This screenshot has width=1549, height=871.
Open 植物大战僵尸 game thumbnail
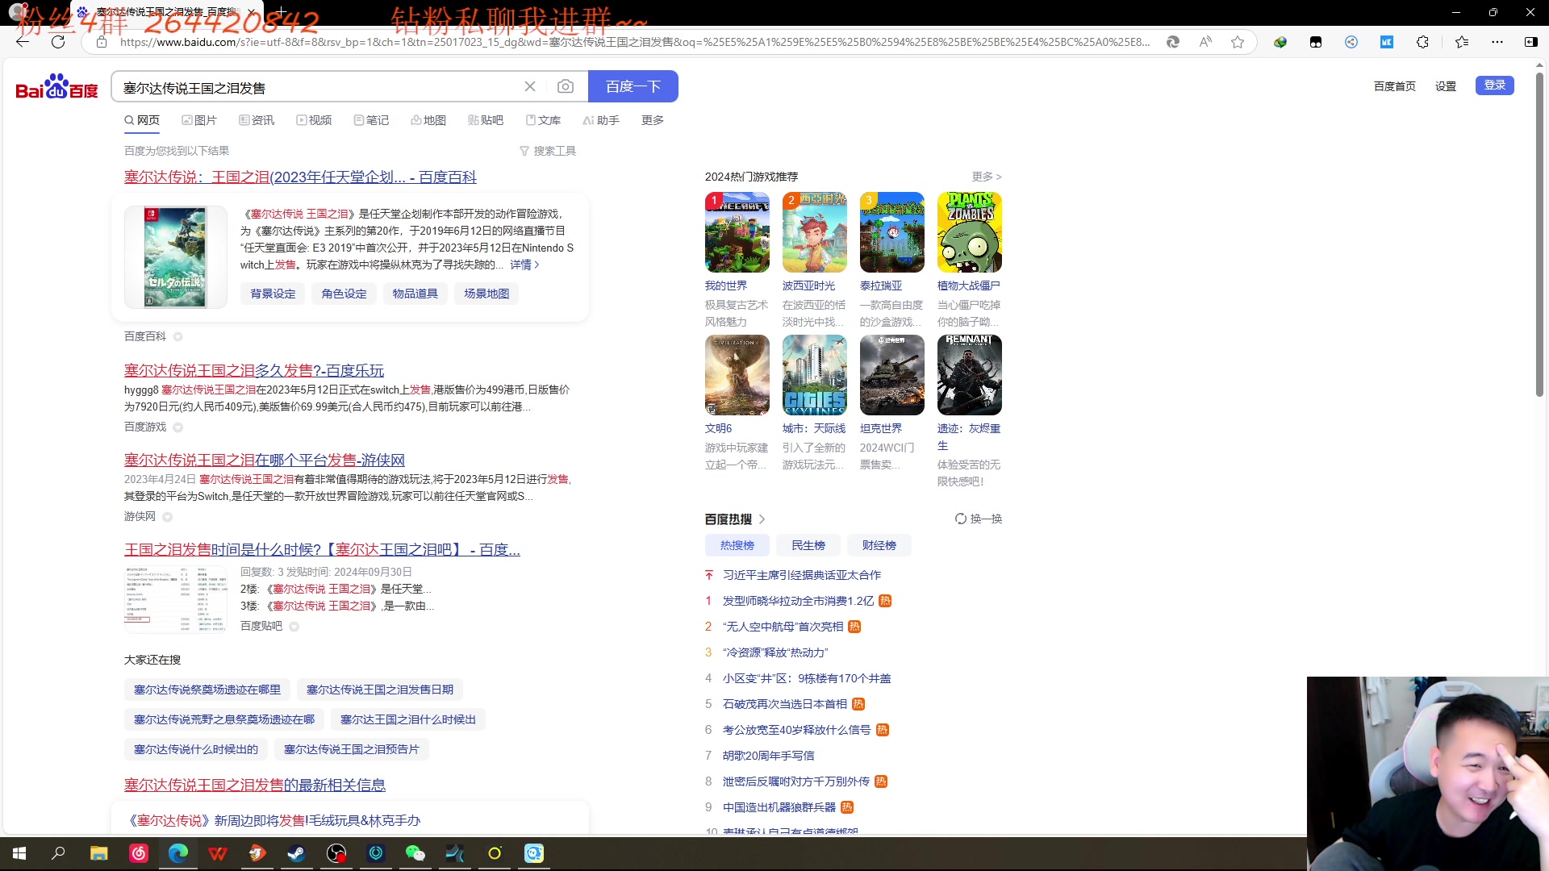tap(970, 232)
